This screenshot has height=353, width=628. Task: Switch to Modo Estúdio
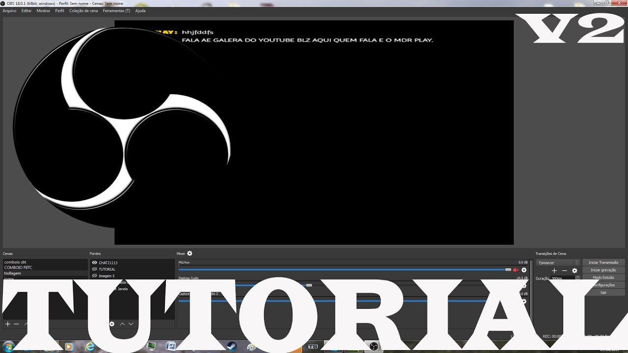[x=603, y=277]
